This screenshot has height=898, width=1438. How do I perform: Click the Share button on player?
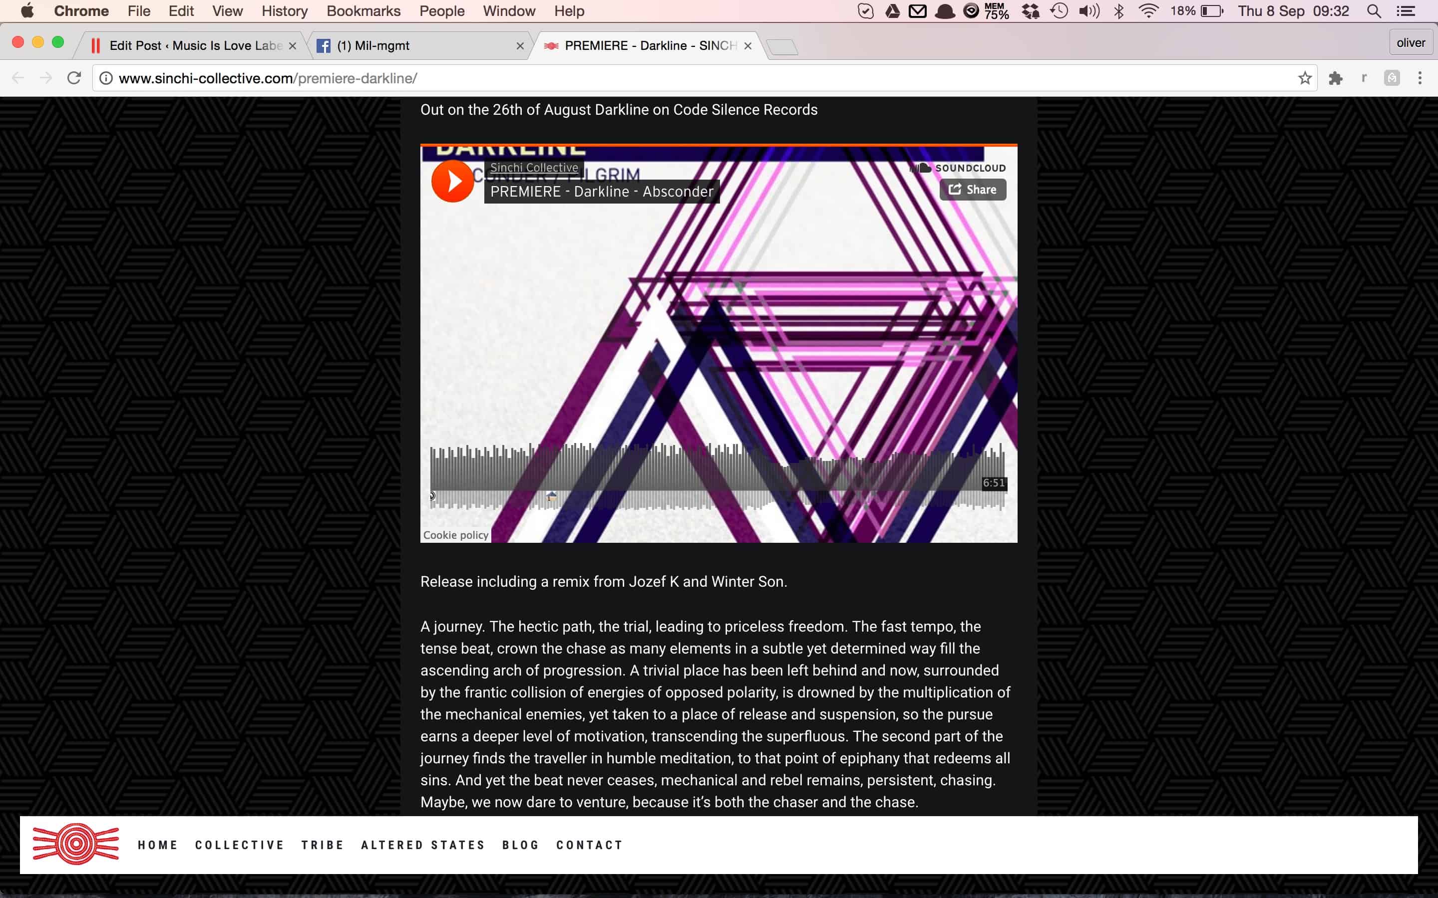[x=973, y=190]
